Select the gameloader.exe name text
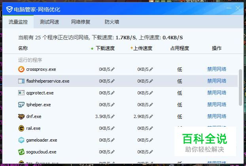246x166 pixels. tap(42, 140)
